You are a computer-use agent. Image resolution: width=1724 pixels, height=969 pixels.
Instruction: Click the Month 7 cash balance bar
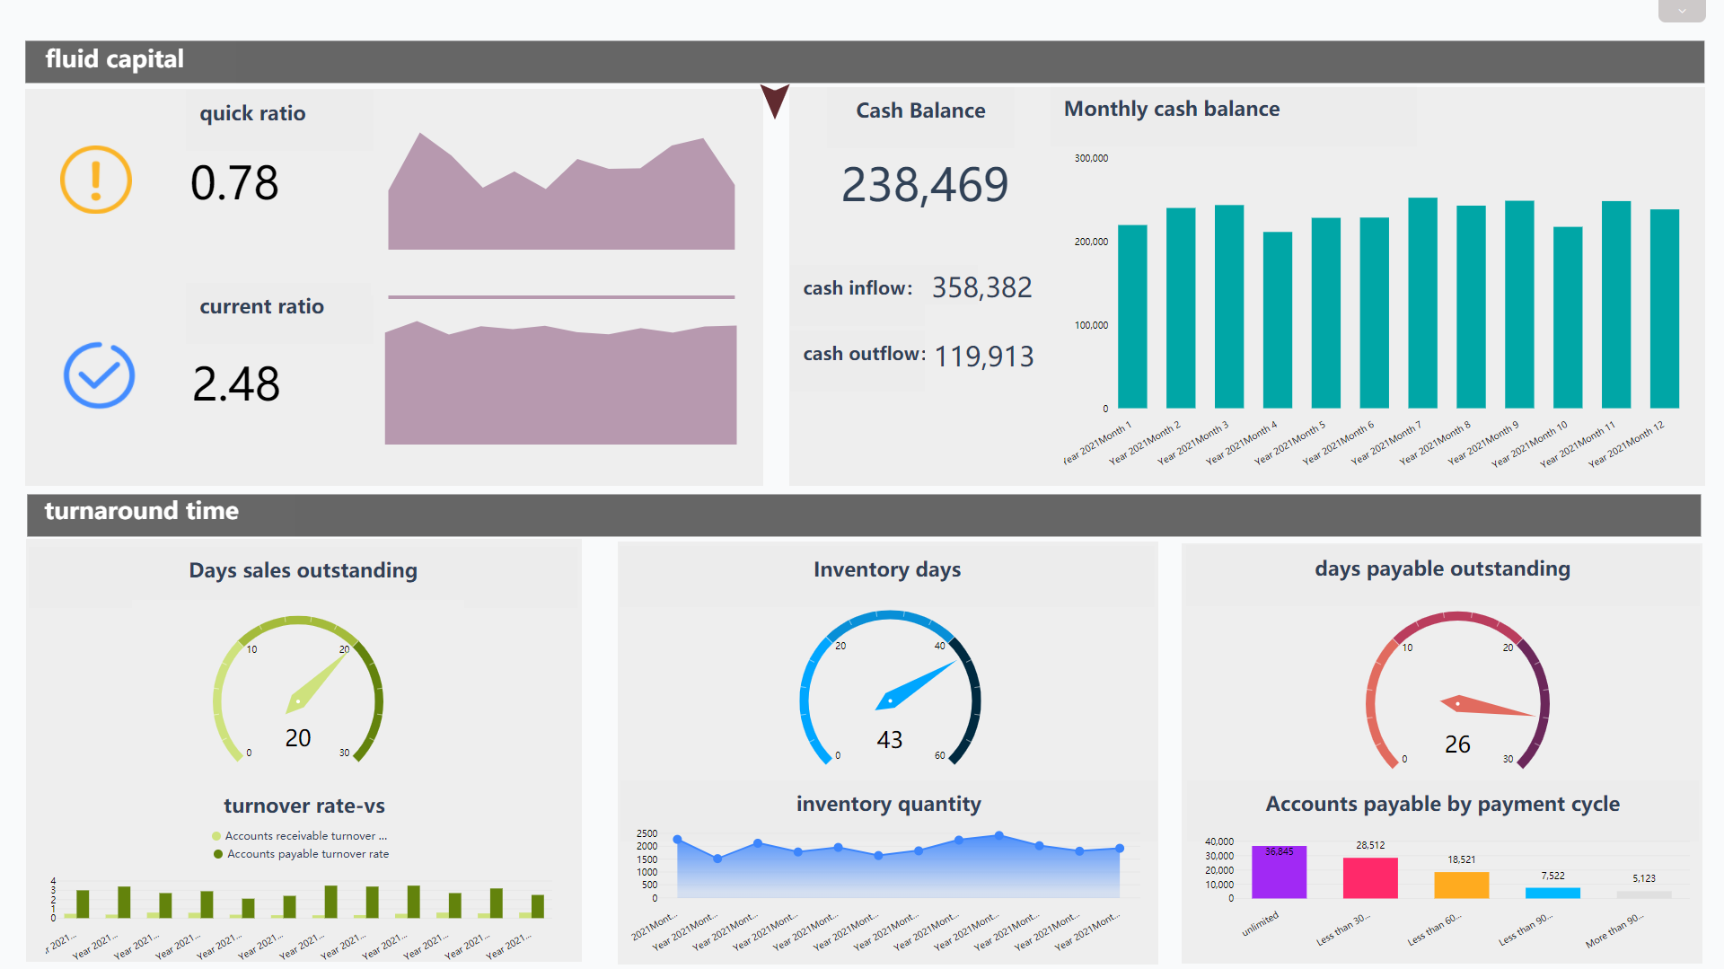1423,303
